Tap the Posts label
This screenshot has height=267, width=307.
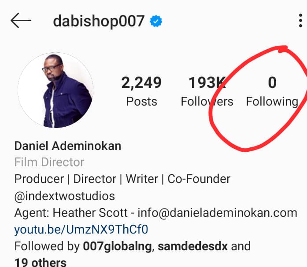(141, 102)
